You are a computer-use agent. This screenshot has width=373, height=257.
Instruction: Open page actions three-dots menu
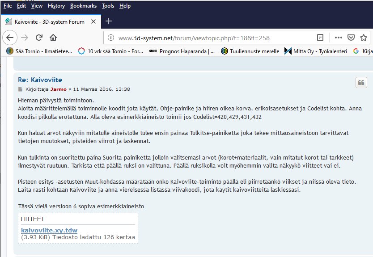(338, 38)
